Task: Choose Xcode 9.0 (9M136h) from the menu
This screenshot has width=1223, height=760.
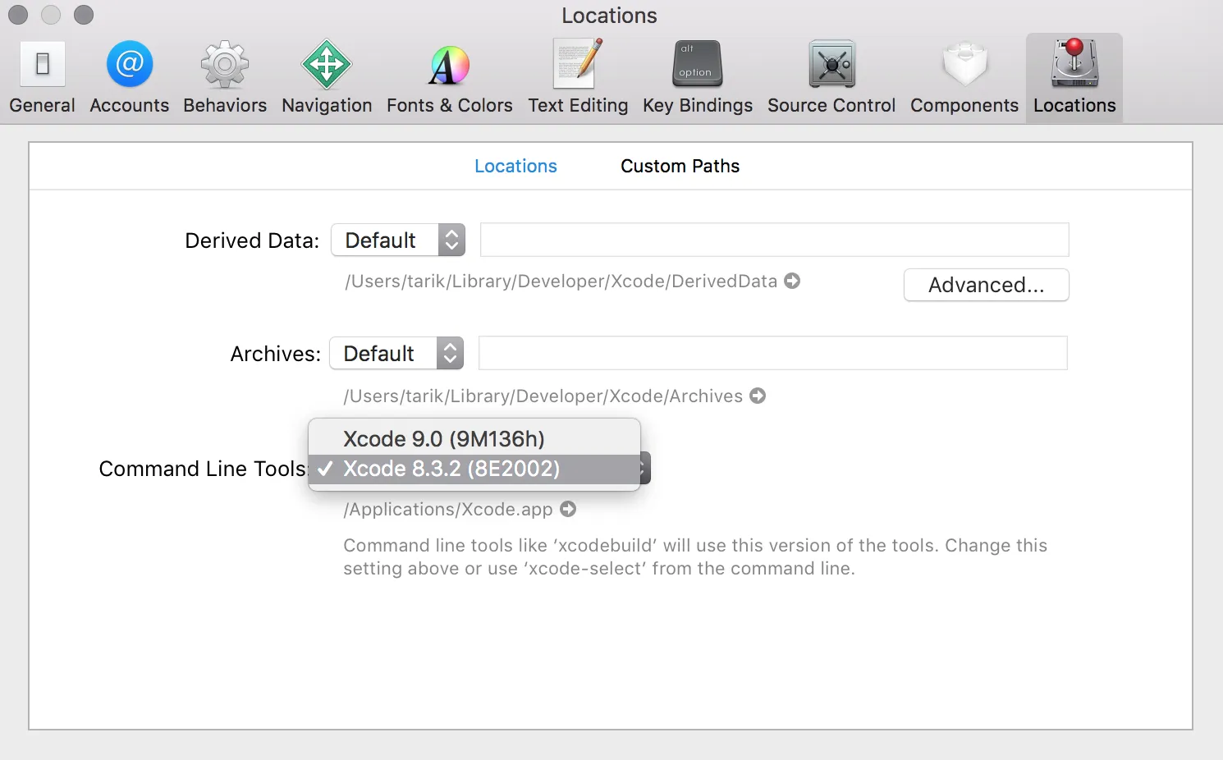Action: [x=474, y=439]
